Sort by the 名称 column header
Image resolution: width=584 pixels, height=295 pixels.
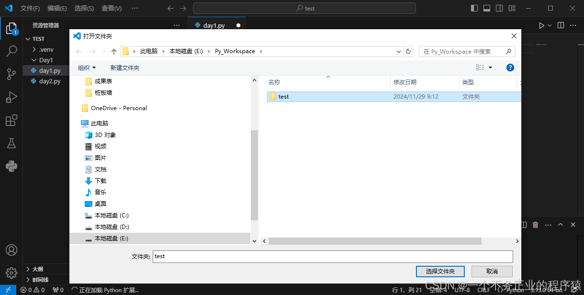point(328,82)
